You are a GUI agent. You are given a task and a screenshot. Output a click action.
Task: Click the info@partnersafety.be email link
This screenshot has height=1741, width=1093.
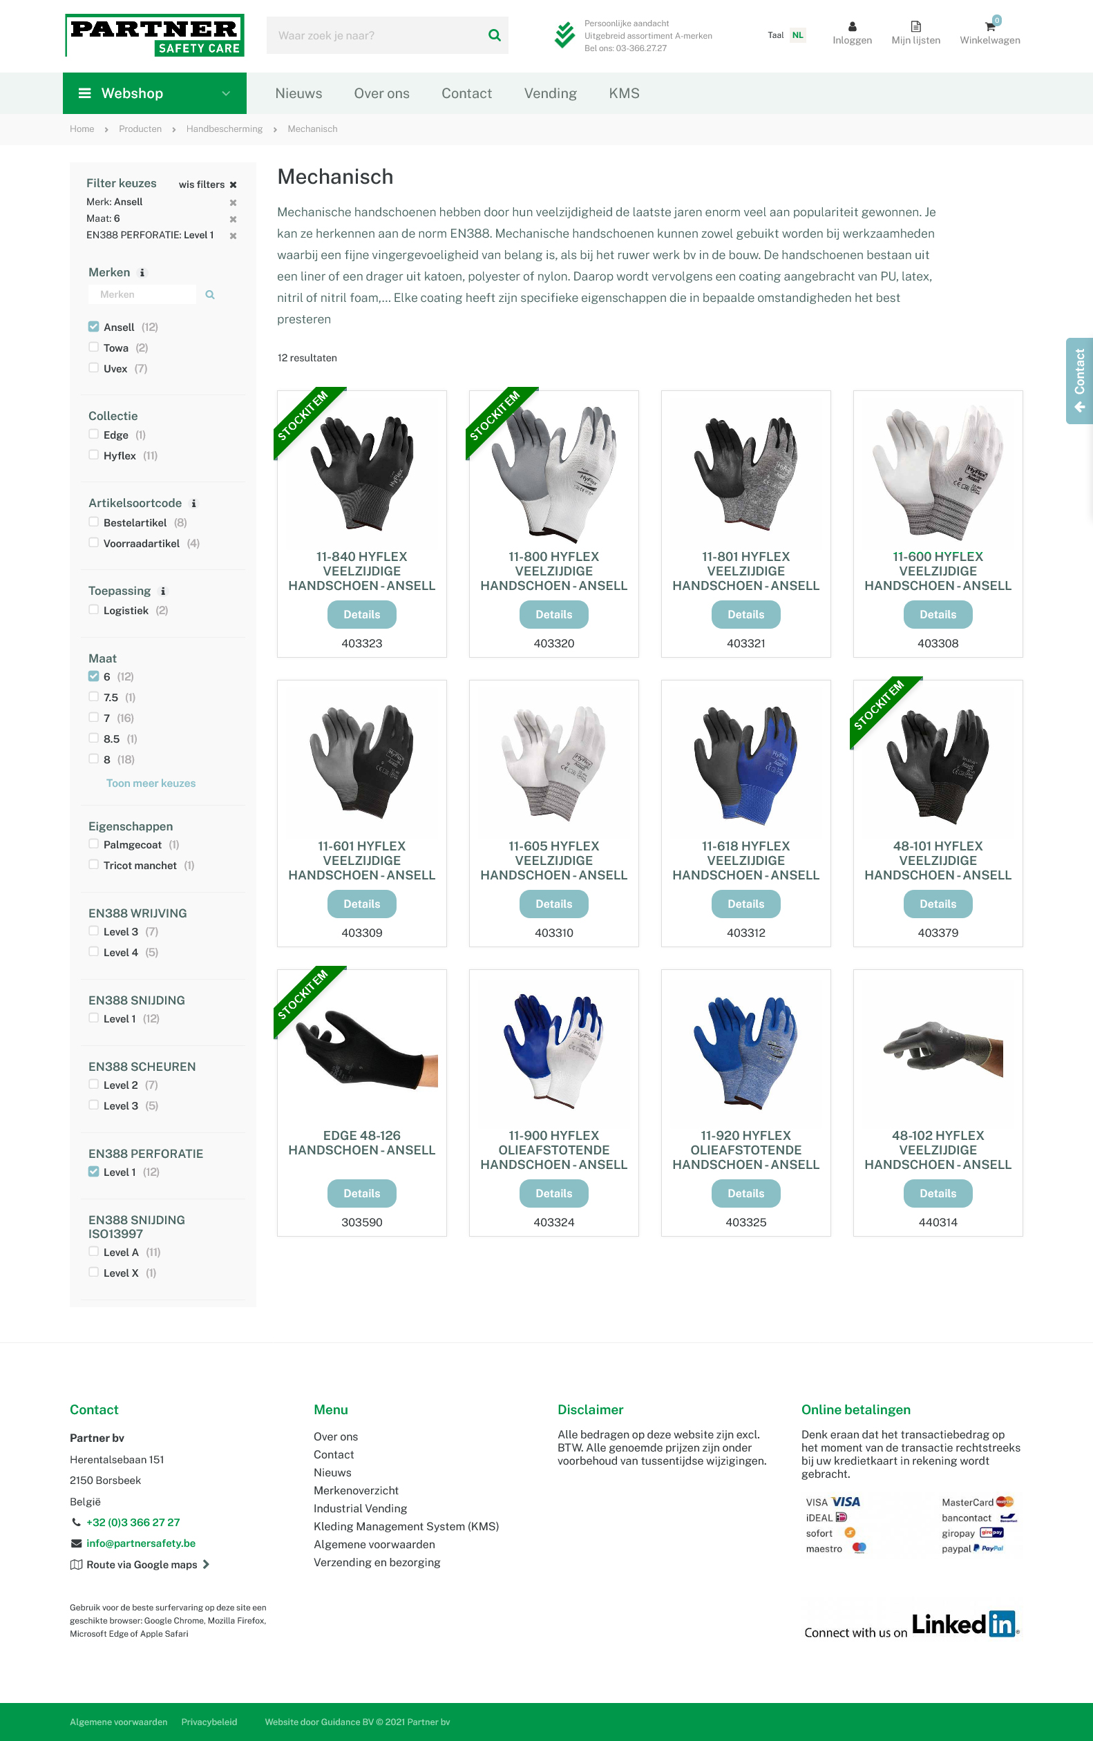pos(141,1543)
